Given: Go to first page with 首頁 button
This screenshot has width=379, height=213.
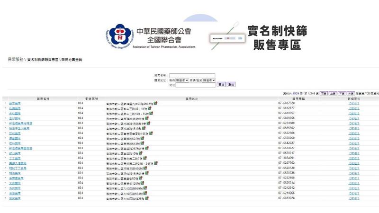Looking at the screenshot, I should pos(324,93).
